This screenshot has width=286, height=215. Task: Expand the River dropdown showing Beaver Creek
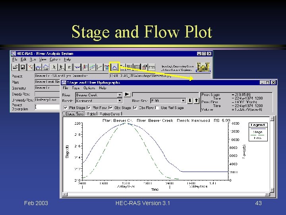click(x=120, y=95)
